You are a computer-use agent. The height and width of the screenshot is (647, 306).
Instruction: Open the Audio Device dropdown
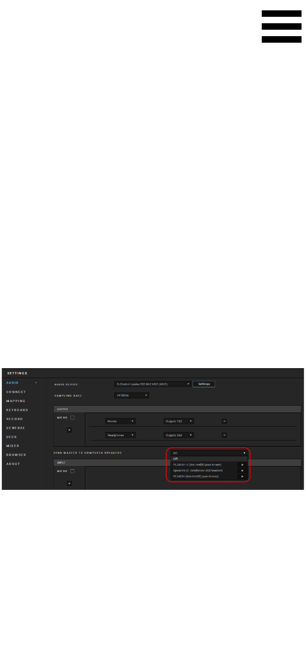point(153,384)
